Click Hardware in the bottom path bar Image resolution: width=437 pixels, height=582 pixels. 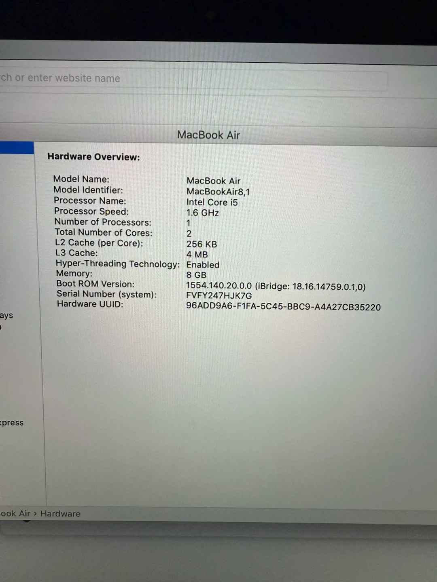coord(60,514)
